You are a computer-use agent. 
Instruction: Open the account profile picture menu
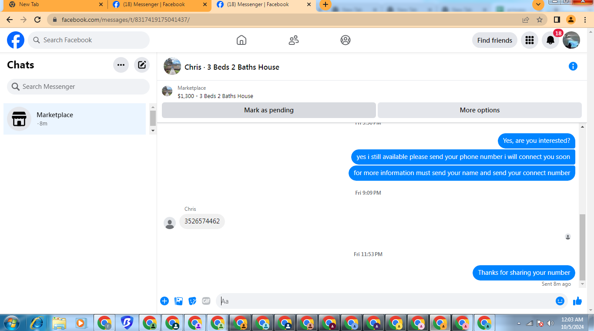click(x=571, y=40)
